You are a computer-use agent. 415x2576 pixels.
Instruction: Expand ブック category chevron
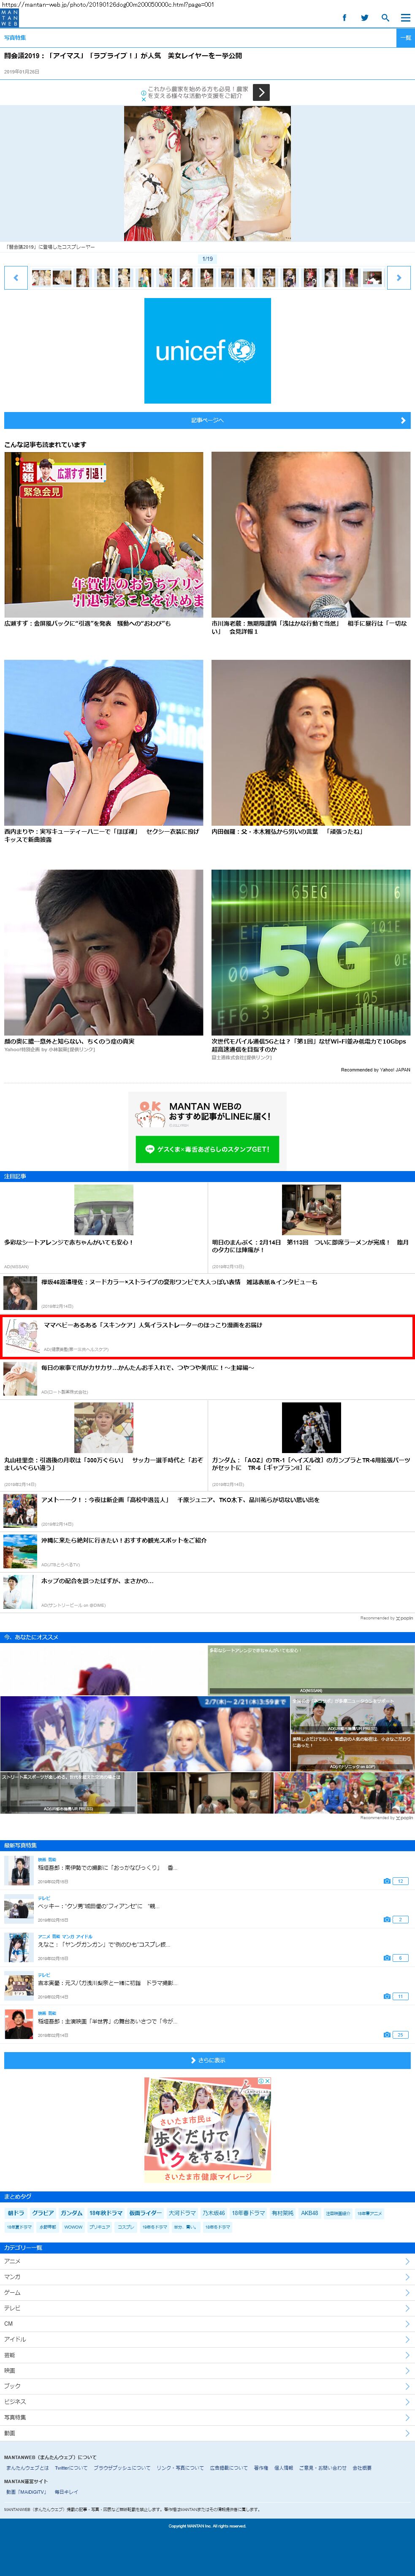click(407, 2386)
